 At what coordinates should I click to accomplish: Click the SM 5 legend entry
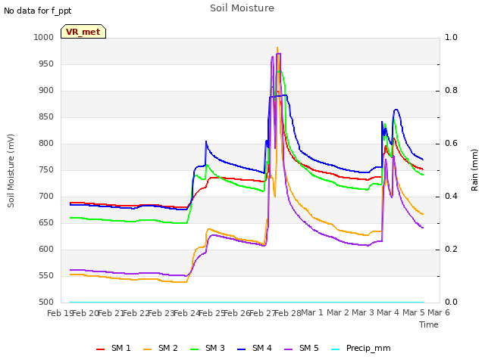pos(302,348)
